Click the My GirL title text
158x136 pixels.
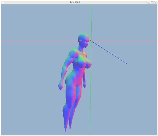click(75, 2)
